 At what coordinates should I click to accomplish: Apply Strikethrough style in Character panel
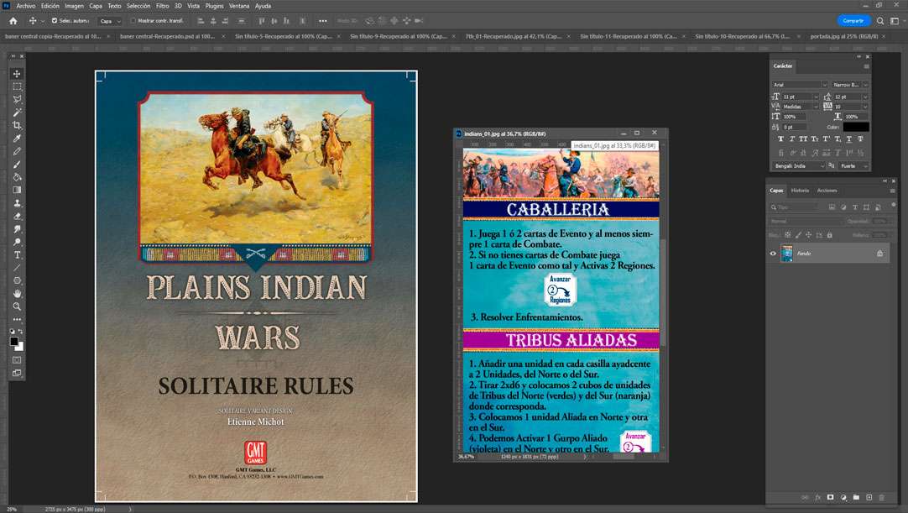[x=860, y=139]
